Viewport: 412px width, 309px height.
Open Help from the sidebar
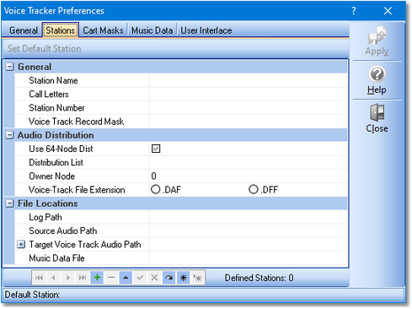click(x=377, y=80)
